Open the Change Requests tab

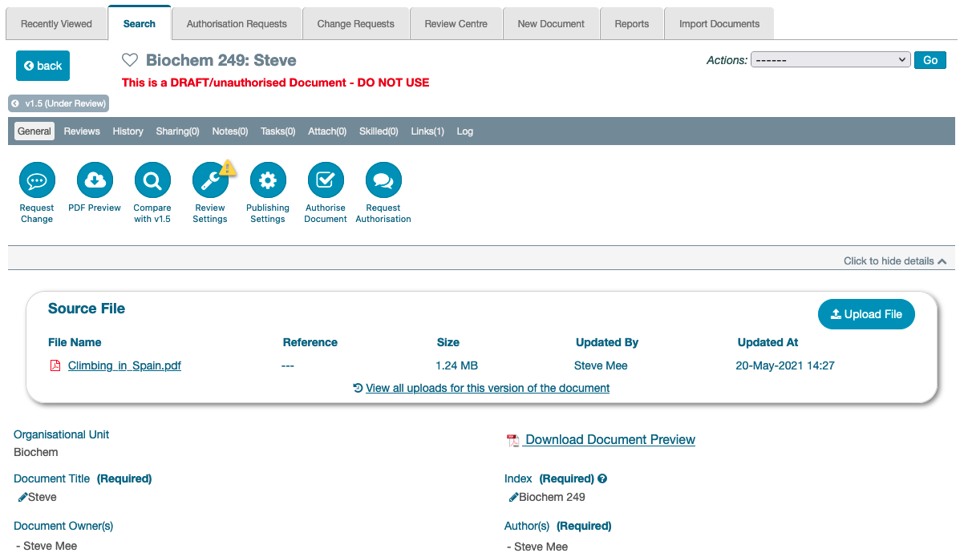pos(356,24)
